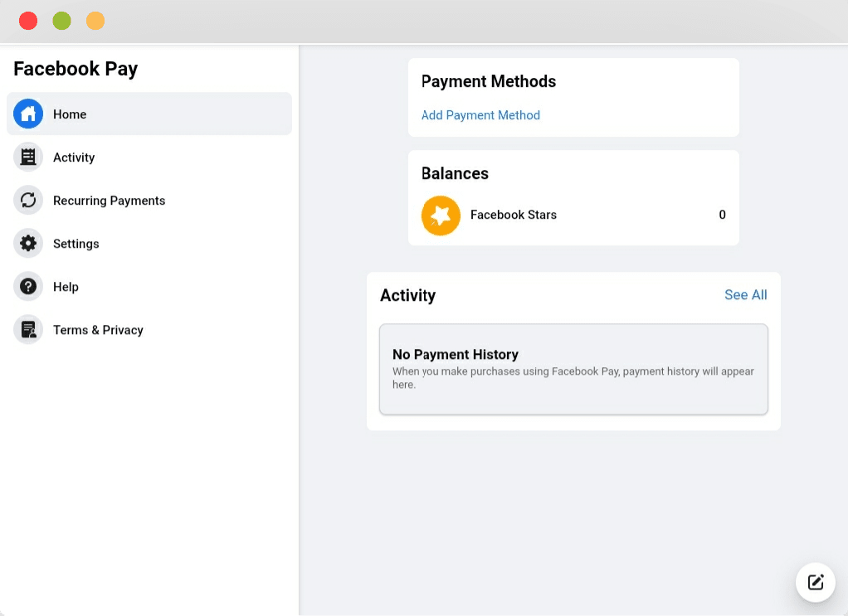Screen dimensions: 848x616
Task: Click the No Payment History heading
Action: coord(456,355)
